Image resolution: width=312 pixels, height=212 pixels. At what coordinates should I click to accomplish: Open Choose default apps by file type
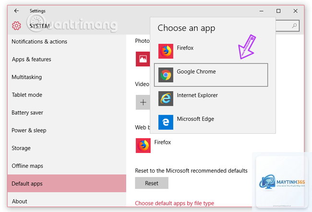(x=175, y=203)
